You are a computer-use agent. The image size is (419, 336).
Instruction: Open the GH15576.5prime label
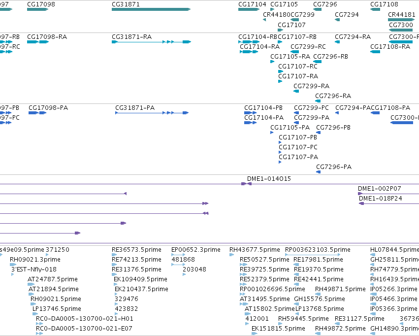pos(320,299)
